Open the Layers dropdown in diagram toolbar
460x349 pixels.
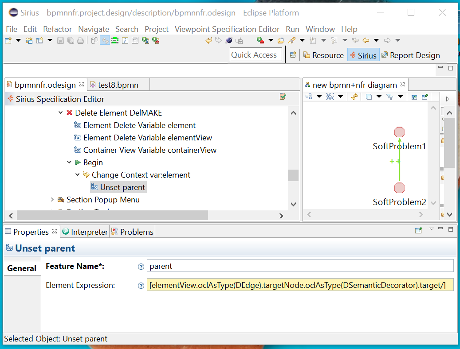[379, 97]
